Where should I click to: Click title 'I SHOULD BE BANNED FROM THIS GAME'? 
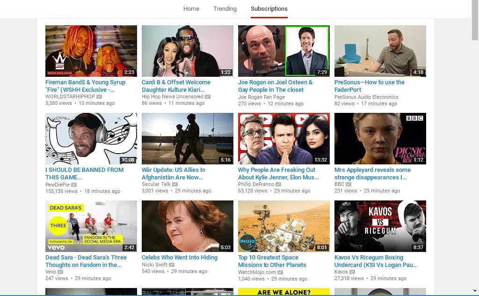[x=84, y=173]
